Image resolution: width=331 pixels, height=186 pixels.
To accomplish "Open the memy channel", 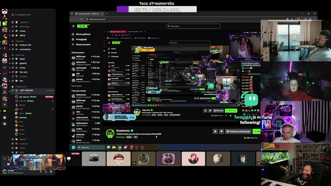I will pyautogui.click(x=22, y=68).
